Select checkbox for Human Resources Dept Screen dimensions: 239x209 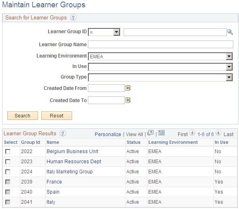click(8, 162)
